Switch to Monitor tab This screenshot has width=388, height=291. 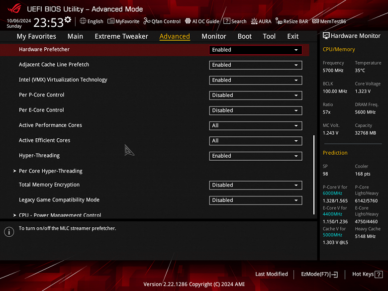tap(214, 36)
